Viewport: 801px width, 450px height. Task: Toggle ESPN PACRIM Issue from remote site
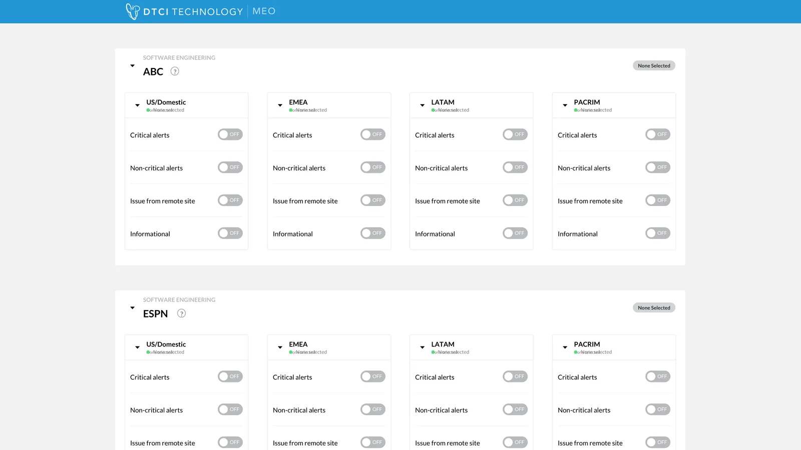[658, 442]
